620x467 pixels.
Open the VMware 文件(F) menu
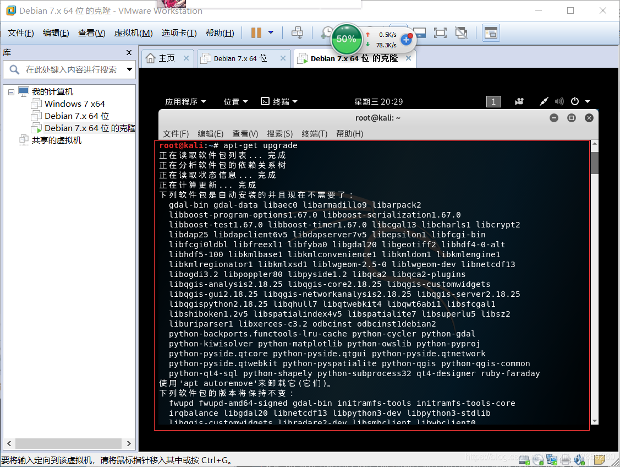coord(20,33)
